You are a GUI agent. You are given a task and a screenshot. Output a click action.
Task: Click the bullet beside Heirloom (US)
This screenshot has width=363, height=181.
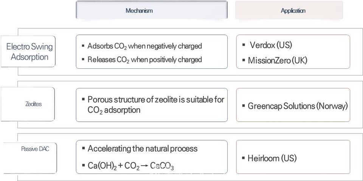[244, 158]
